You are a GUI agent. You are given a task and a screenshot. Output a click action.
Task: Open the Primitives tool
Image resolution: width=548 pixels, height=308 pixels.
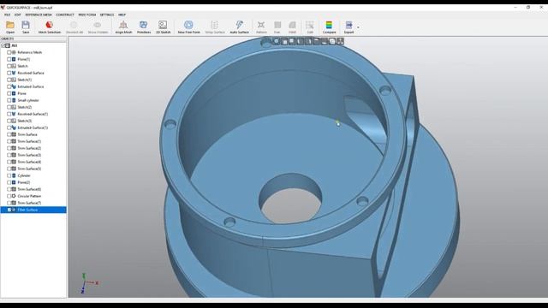(x=144, y=25)
